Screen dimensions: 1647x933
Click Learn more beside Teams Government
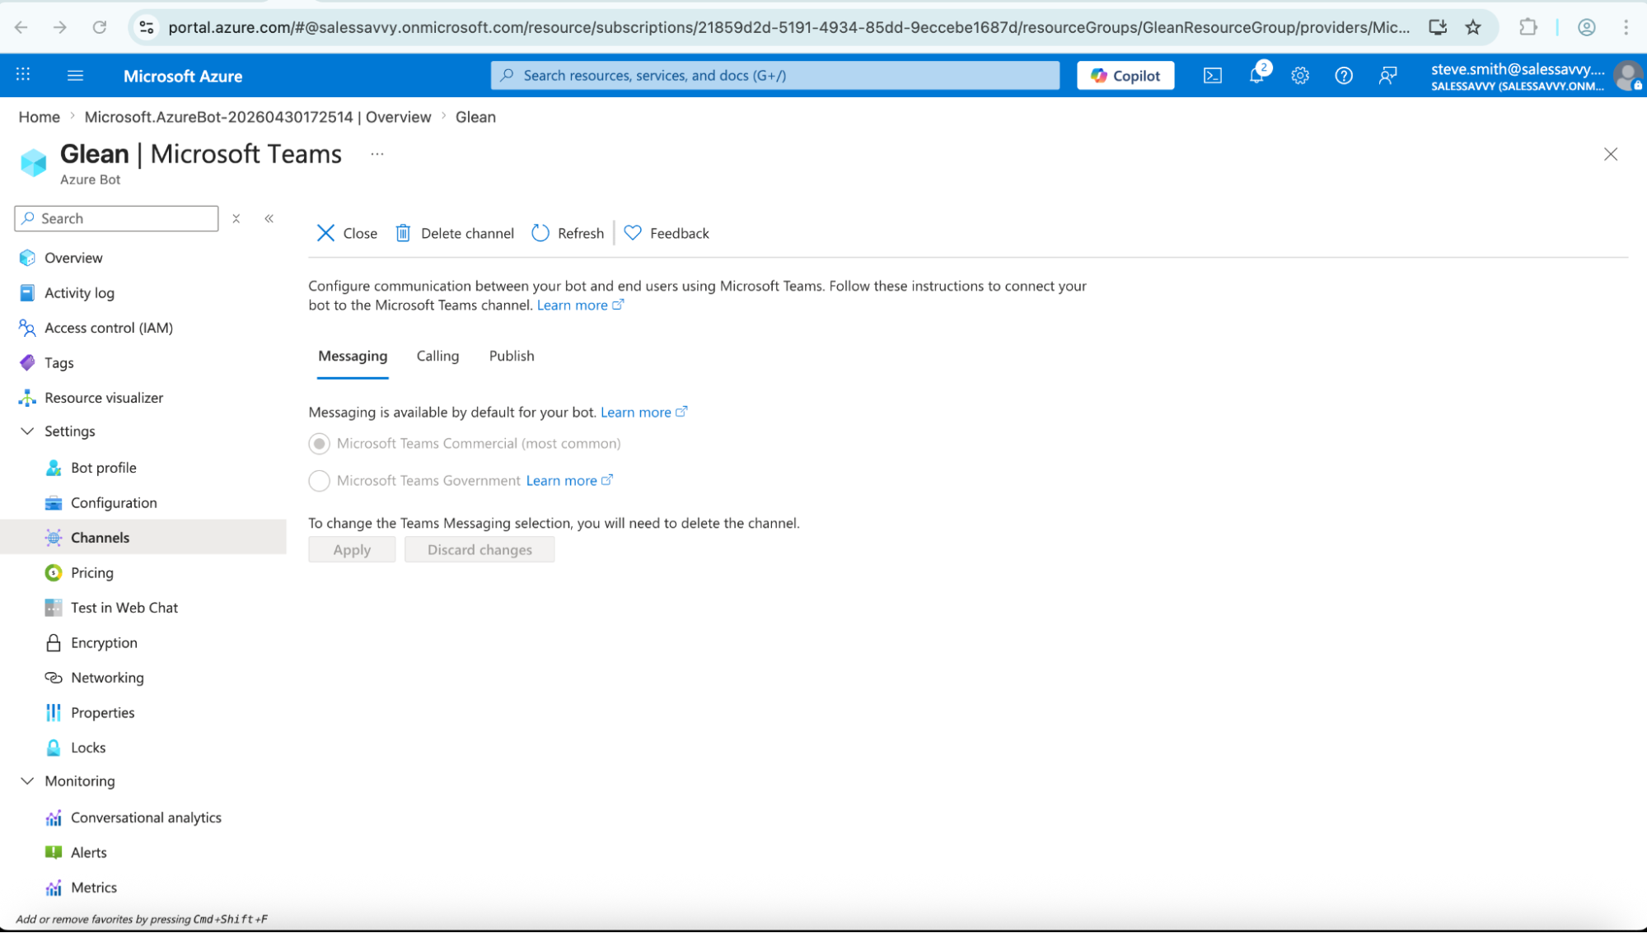(x=569, y=480)
